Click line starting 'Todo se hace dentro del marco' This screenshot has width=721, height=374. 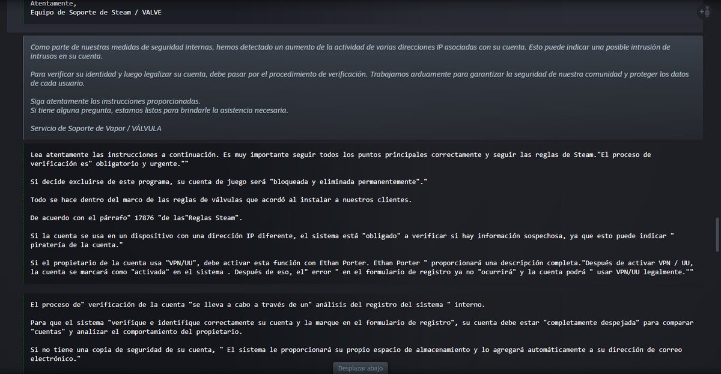coord(221,199)
